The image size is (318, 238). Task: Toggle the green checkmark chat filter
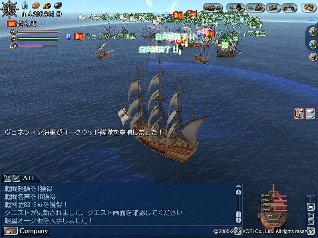(x=16, y=178)
